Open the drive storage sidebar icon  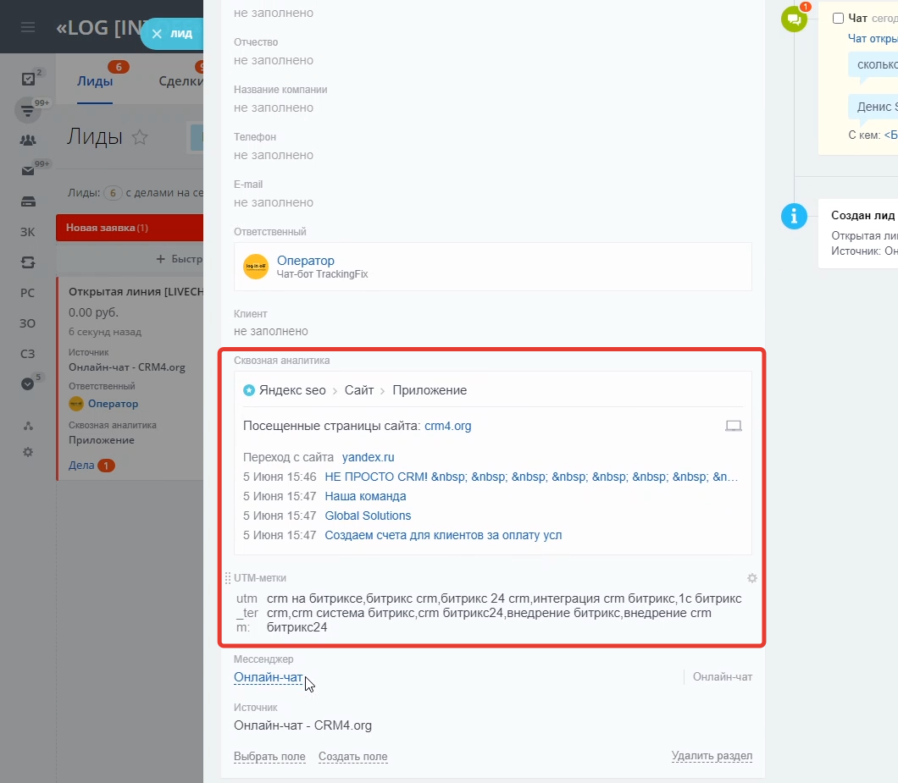[x=28, y=201]
